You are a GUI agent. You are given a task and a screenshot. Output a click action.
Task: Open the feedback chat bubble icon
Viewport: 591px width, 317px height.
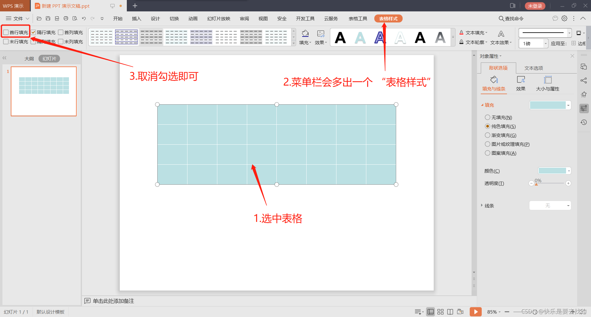tap(555, 18)
